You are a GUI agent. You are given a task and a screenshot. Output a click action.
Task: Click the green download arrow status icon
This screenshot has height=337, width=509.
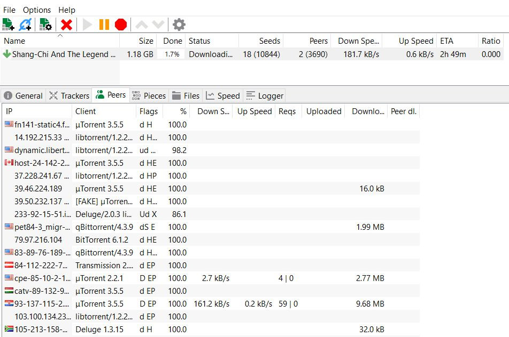7,54
